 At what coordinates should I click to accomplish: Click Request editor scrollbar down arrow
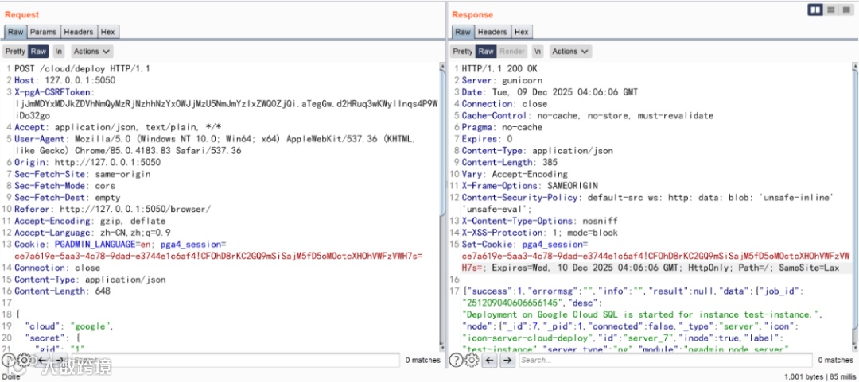(441, 348)
